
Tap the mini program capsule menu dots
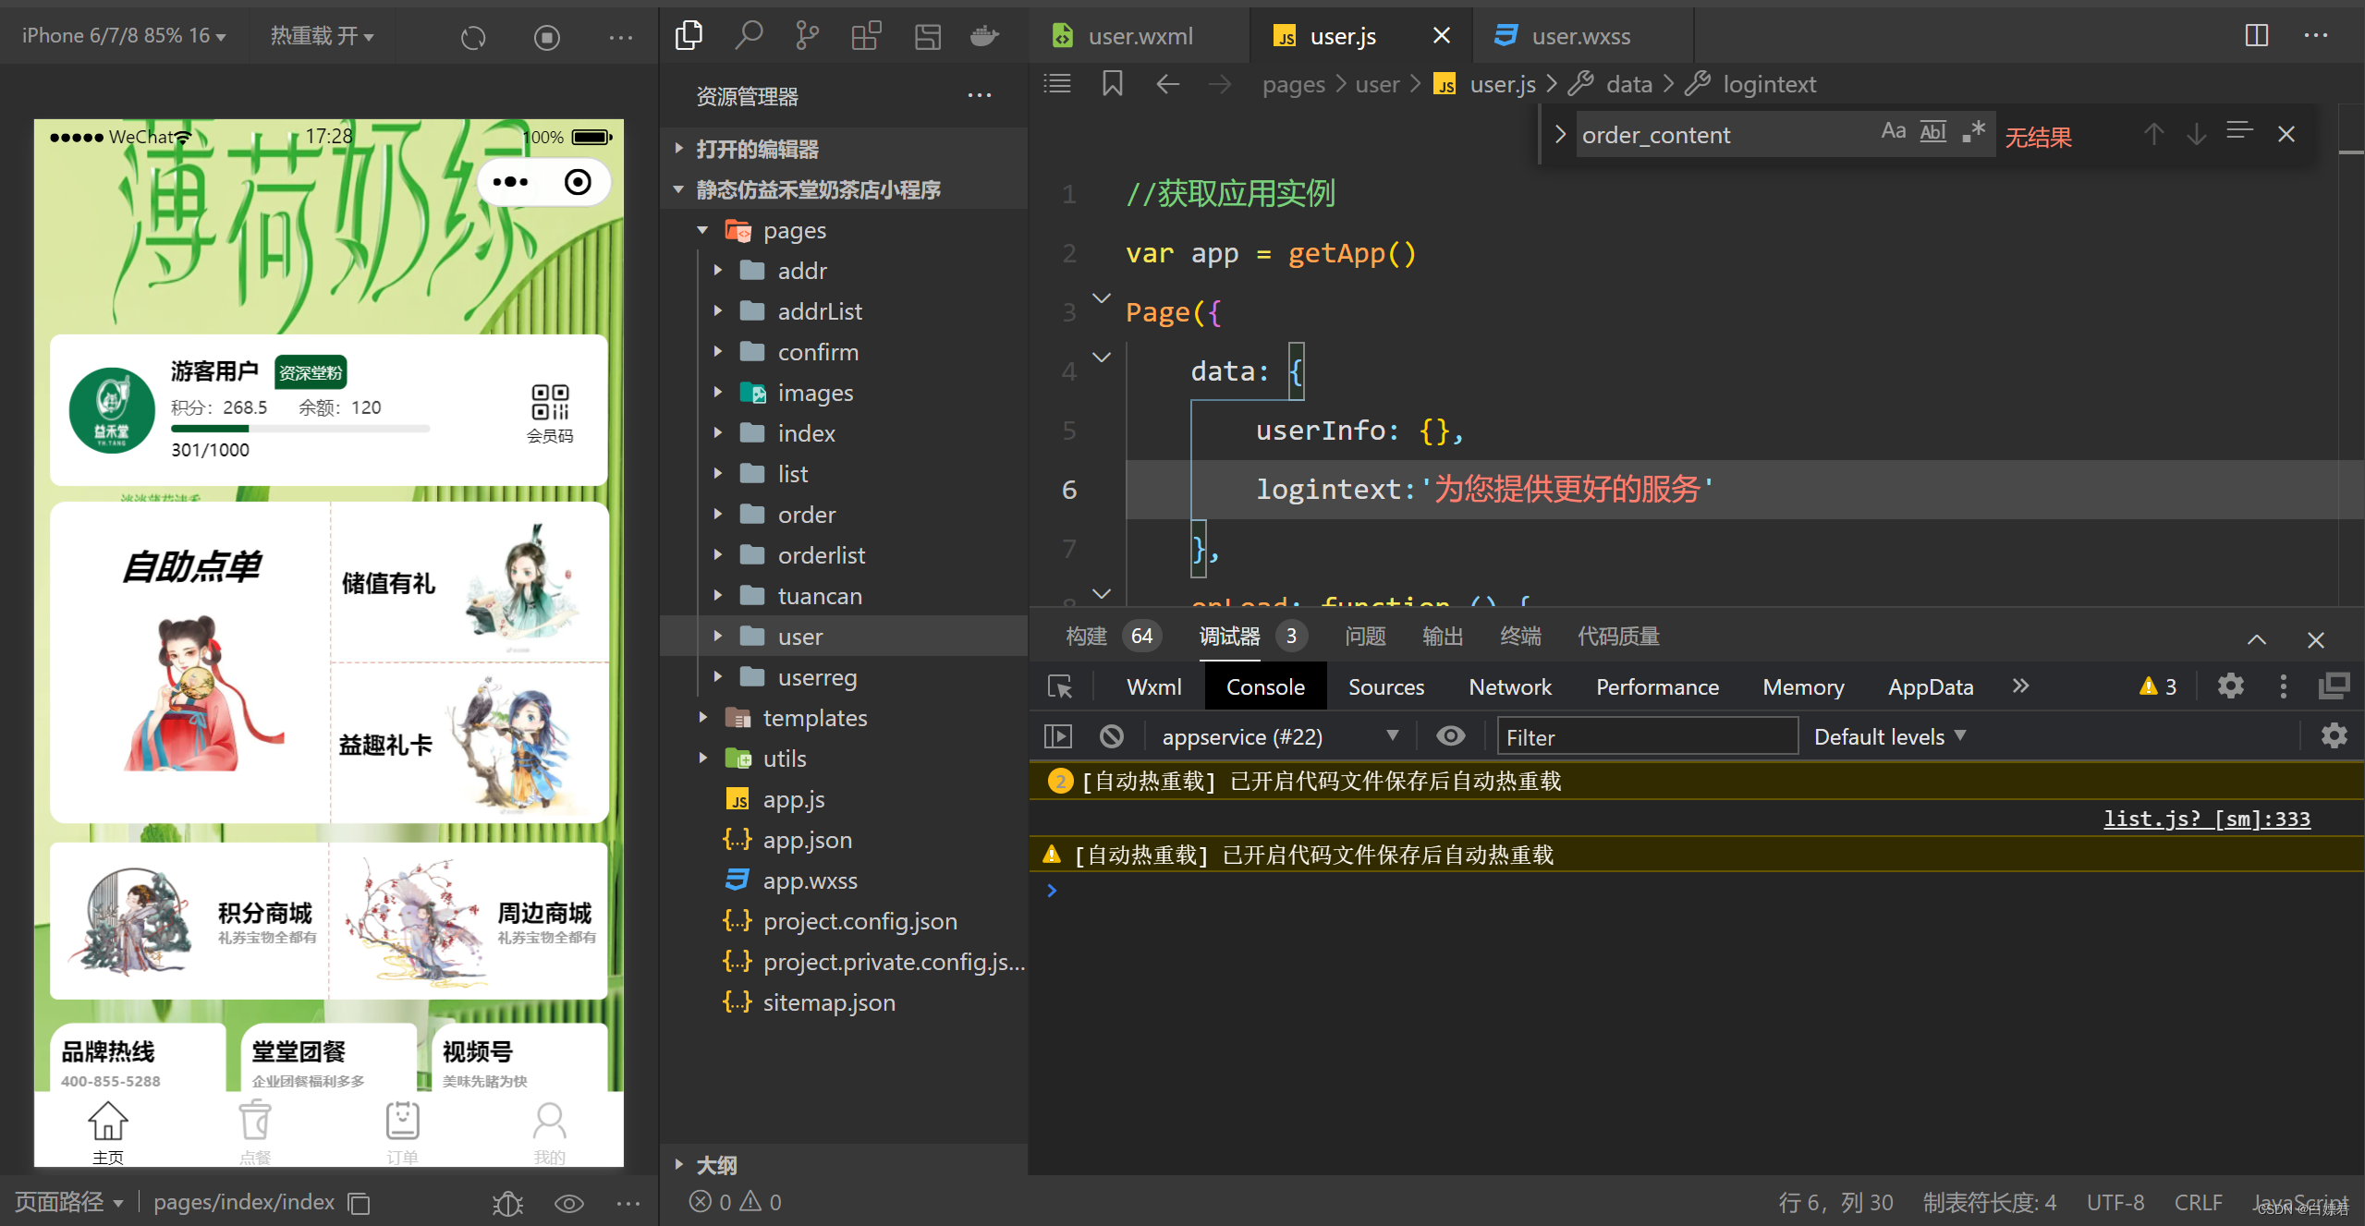click(511, 182)
